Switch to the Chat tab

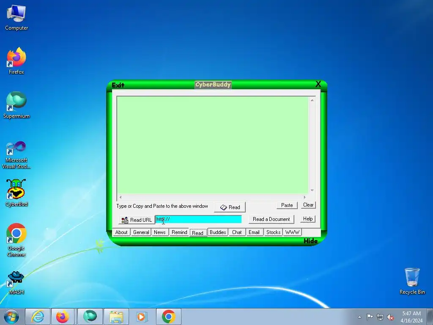coord(237,232)
